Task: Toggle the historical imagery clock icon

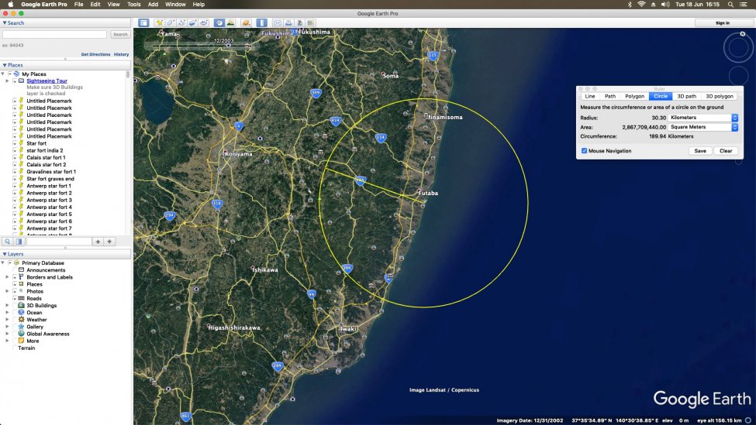Action: [x=219, y=22]
